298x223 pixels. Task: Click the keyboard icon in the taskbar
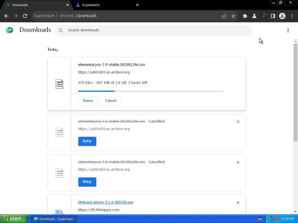[260, 219]
